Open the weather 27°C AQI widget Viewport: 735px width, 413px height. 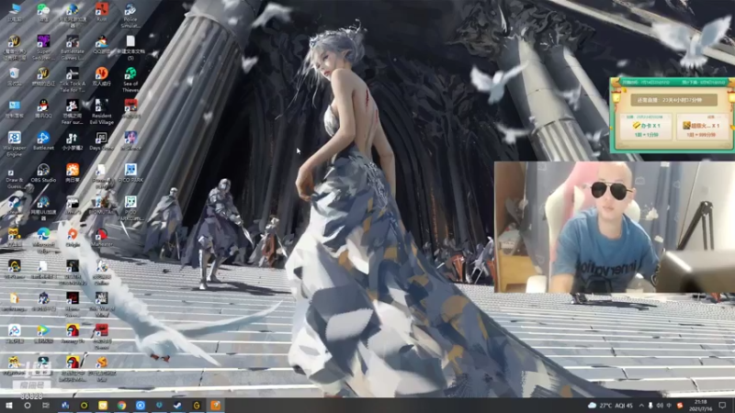[610, 406]
